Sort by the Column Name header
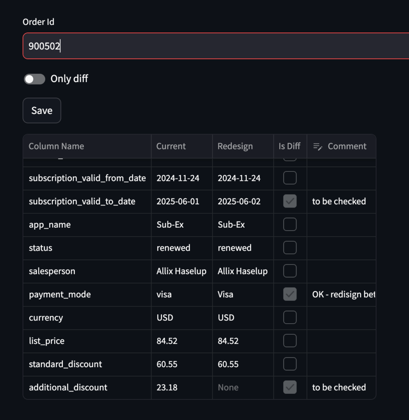The image size is (409, 420). tap(87, 146)
